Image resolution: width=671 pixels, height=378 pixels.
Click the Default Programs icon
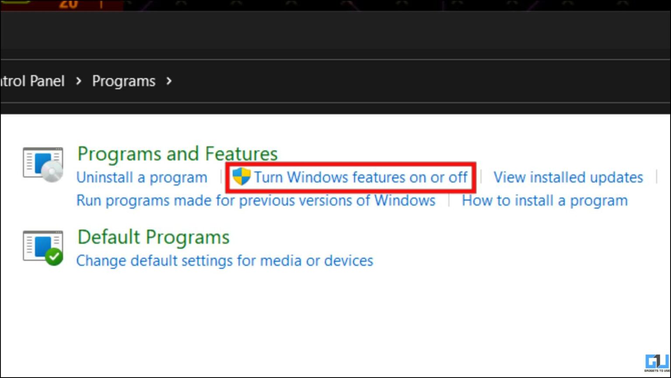pos(42,246)
